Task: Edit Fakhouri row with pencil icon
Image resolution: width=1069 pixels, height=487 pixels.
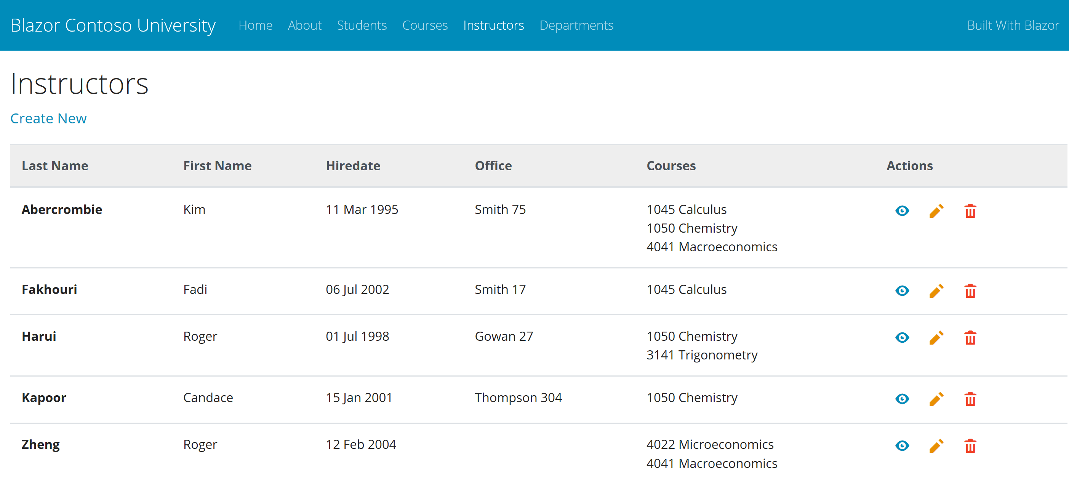Action: pyautogui.click(x=936, y=291)
